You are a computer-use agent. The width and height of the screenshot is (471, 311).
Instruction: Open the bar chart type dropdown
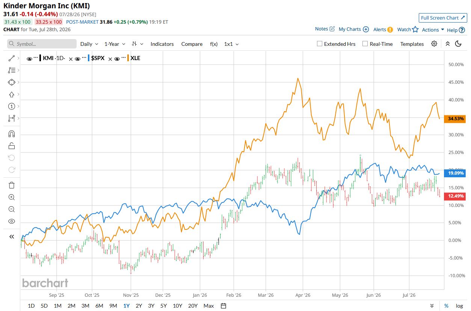(138, 44)
